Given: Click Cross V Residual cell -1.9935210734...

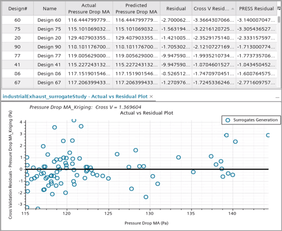Looking at the screenshot, I should (214, 56).
